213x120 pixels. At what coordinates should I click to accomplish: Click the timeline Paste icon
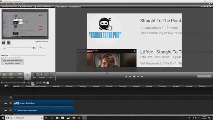pos(48,82)
